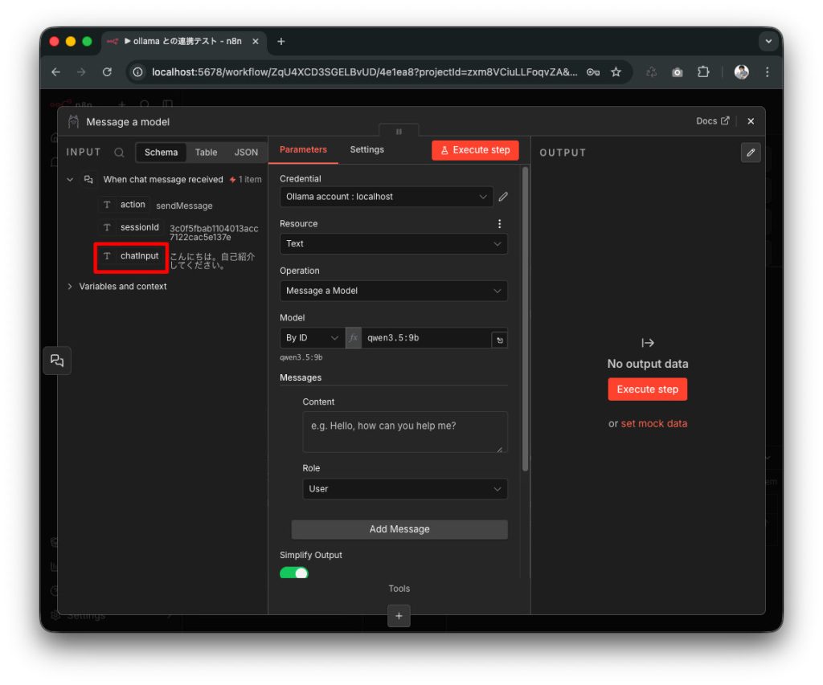Open the credential edit pencil icon
The image size is (823, 685).
click(x=502, y=197)
